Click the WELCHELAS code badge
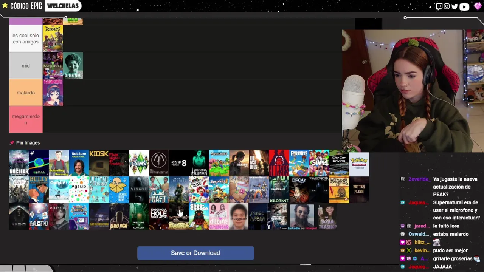The width and height of the screenshot is (484, 272). (63, 6)
